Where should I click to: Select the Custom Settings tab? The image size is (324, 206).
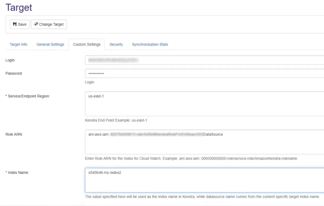point(87,45)
